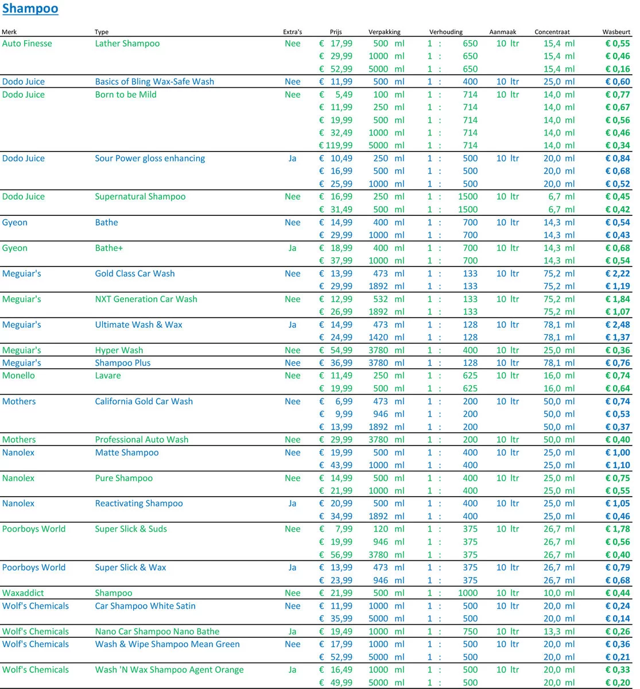
Task: Click Car Shampoo White Satin cell
Action: (x=145, y=606)
